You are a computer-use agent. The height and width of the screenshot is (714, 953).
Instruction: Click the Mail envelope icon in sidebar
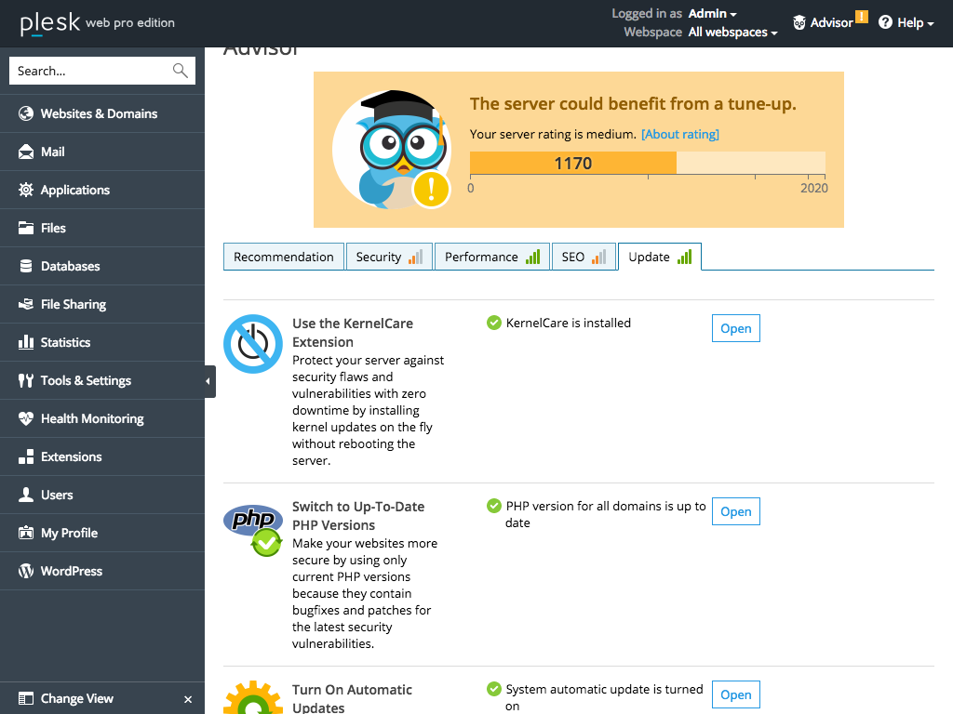26,152
